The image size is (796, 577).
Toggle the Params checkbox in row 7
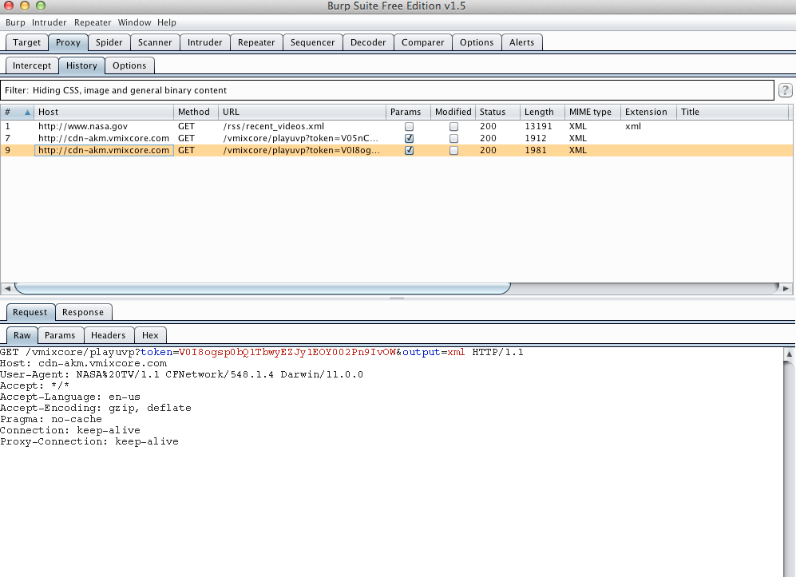click(x=409, y=138)
